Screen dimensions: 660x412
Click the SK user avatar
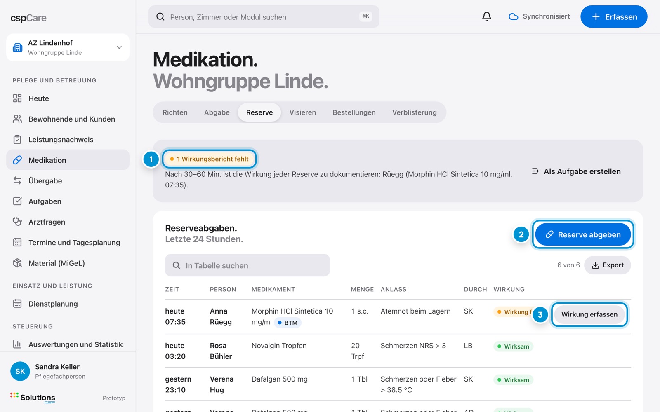click(x=20, y=371)
